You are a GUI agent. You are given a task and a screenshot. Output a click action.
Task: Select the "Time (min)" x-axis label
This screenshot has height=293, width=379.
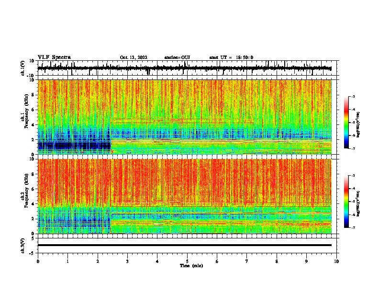tap(191, 266)
